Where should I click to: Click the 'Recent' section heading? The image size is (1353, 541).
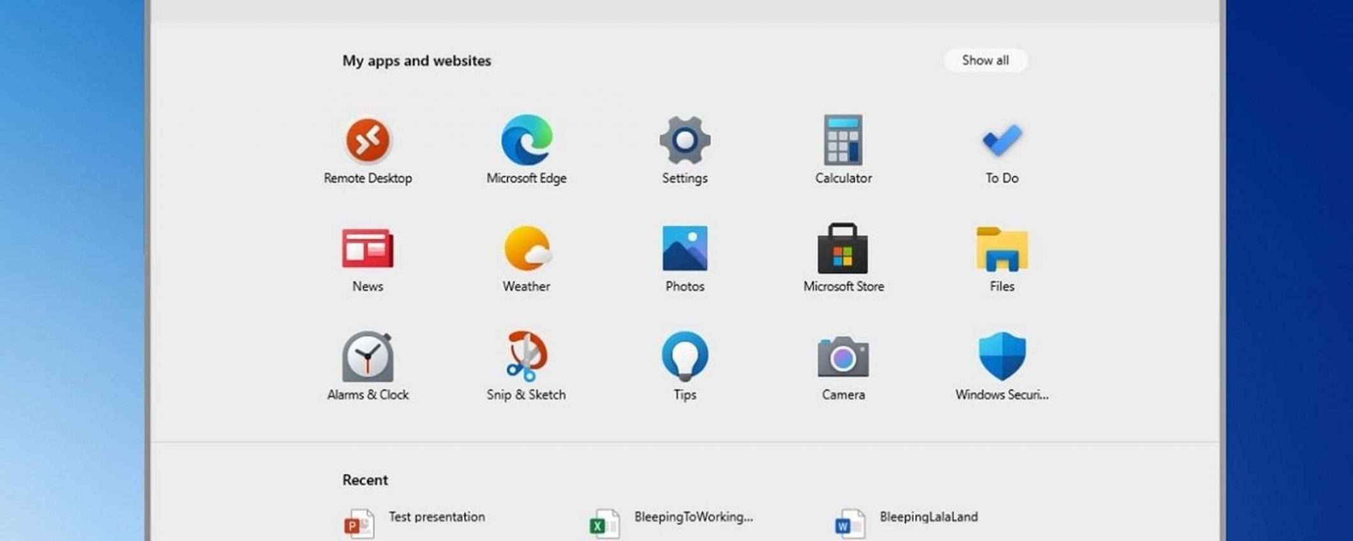click(365, 480)
